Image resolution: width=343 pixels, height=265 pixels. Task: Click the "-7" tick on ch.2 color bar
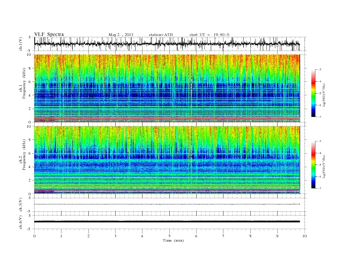tap(320, 188)
